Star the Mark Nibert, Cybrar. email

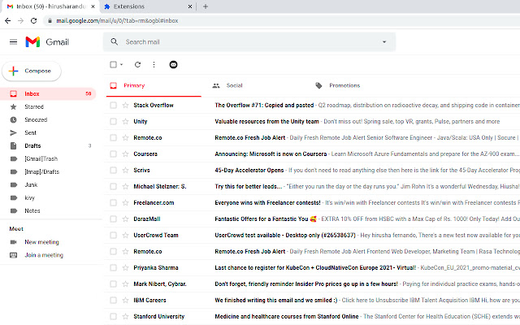(125, 284)
